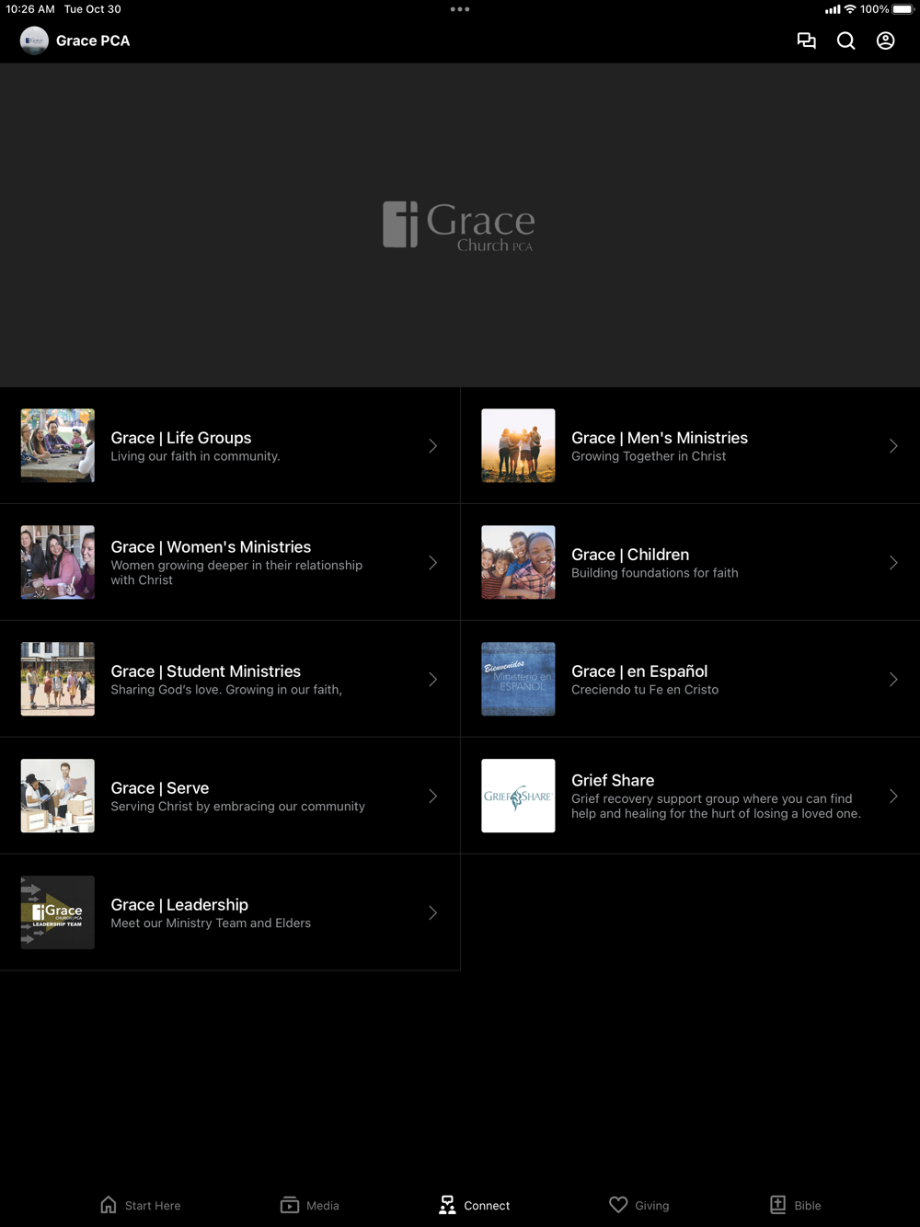Viewport: 920px width, 1227px height.
Task: Open Leadership Team thumbnail image
Action: click(58, 912)
